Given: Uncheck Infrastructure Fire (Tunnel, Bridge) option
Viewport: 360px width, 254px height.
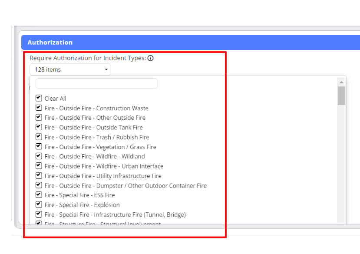Looking at the screenshot, I should click(39, 214).
